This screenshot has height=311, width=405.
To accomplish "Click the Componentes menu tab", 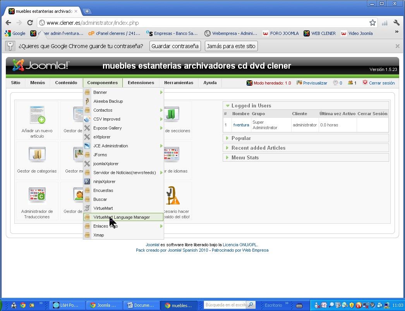I will (103, 83).
